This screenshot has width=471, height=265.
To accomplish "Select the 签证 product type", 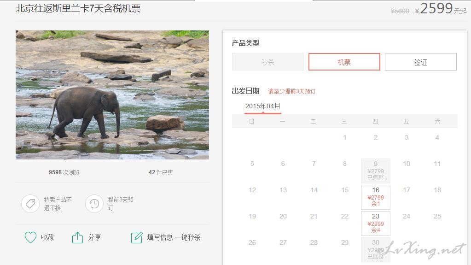I will point(420,62).
